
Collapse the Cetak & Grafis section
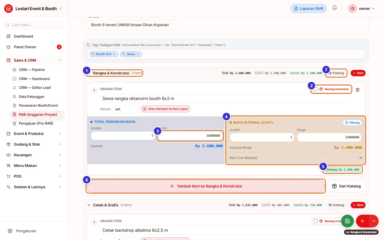coord(89,205)
